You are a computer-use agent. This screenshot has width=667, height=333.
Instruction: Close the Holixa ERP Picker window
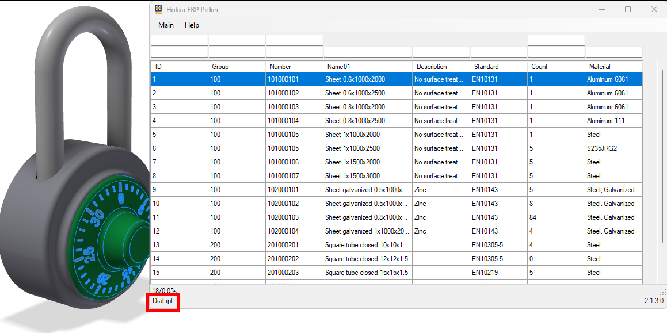[x=654, y=9]
